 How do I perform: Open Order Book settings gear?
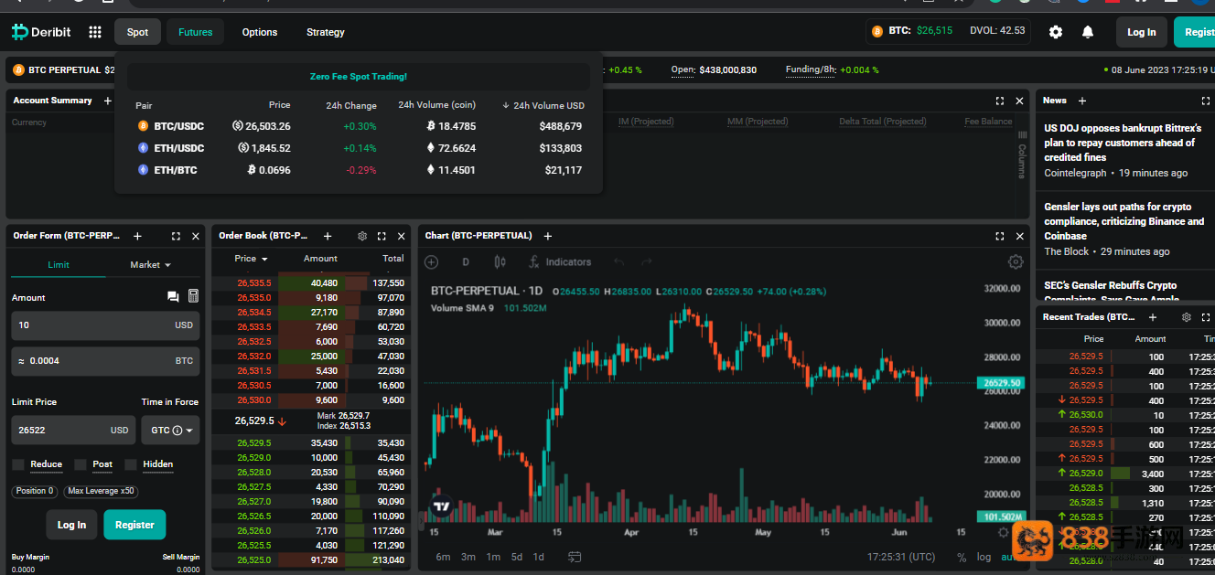click(362, 236)
